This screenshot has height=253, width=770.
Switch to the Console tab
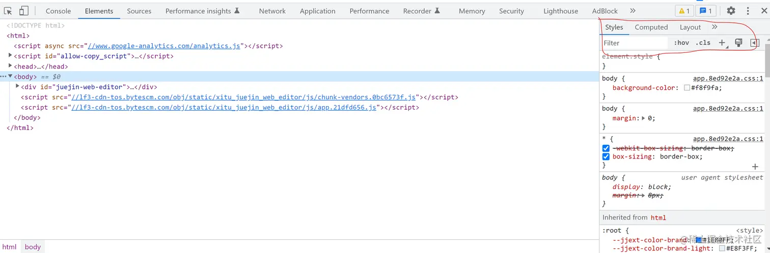coord(59,11)
